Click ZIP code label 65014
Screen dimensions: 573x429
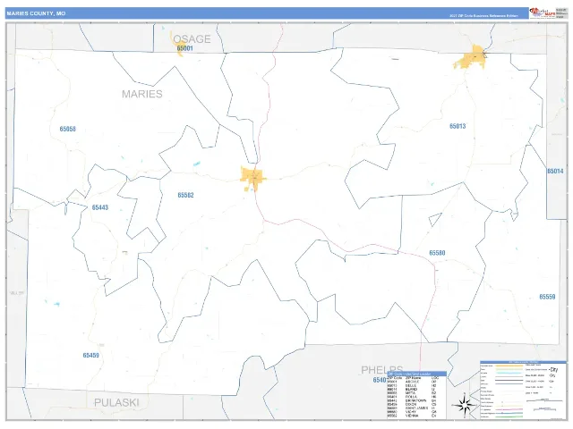point(555,171)
